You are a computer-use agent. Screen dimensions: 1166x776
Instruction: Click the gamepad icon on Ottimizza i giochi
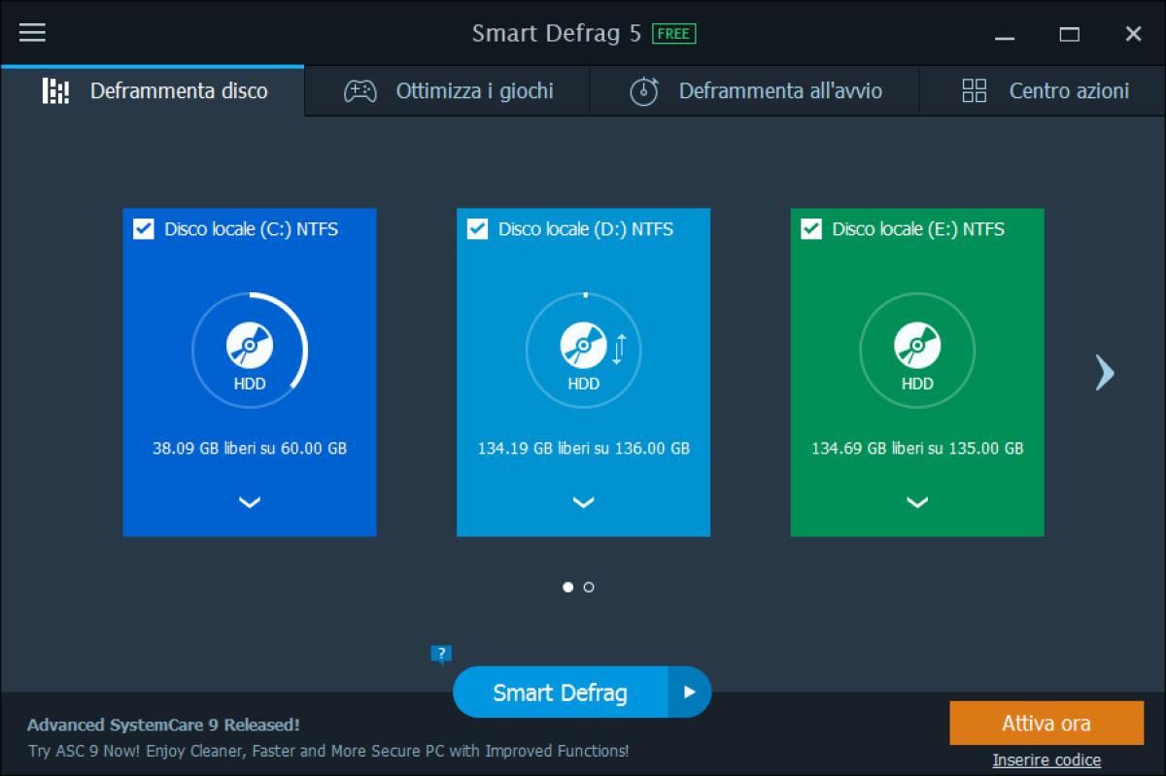point(361,90)
